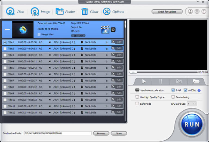Change audio track for Title7

coord(75,81)
